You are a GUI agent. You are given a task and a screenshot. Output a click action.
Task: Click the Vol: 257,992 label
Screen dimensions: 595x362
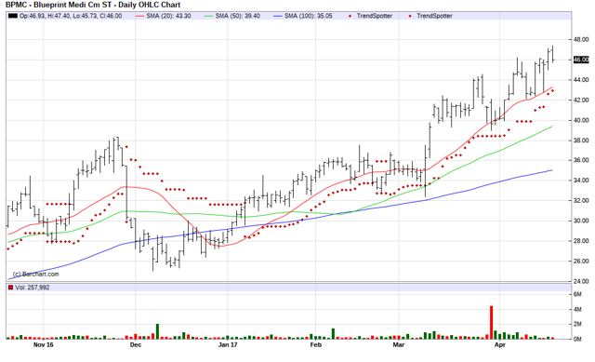[x=33, y=288]
